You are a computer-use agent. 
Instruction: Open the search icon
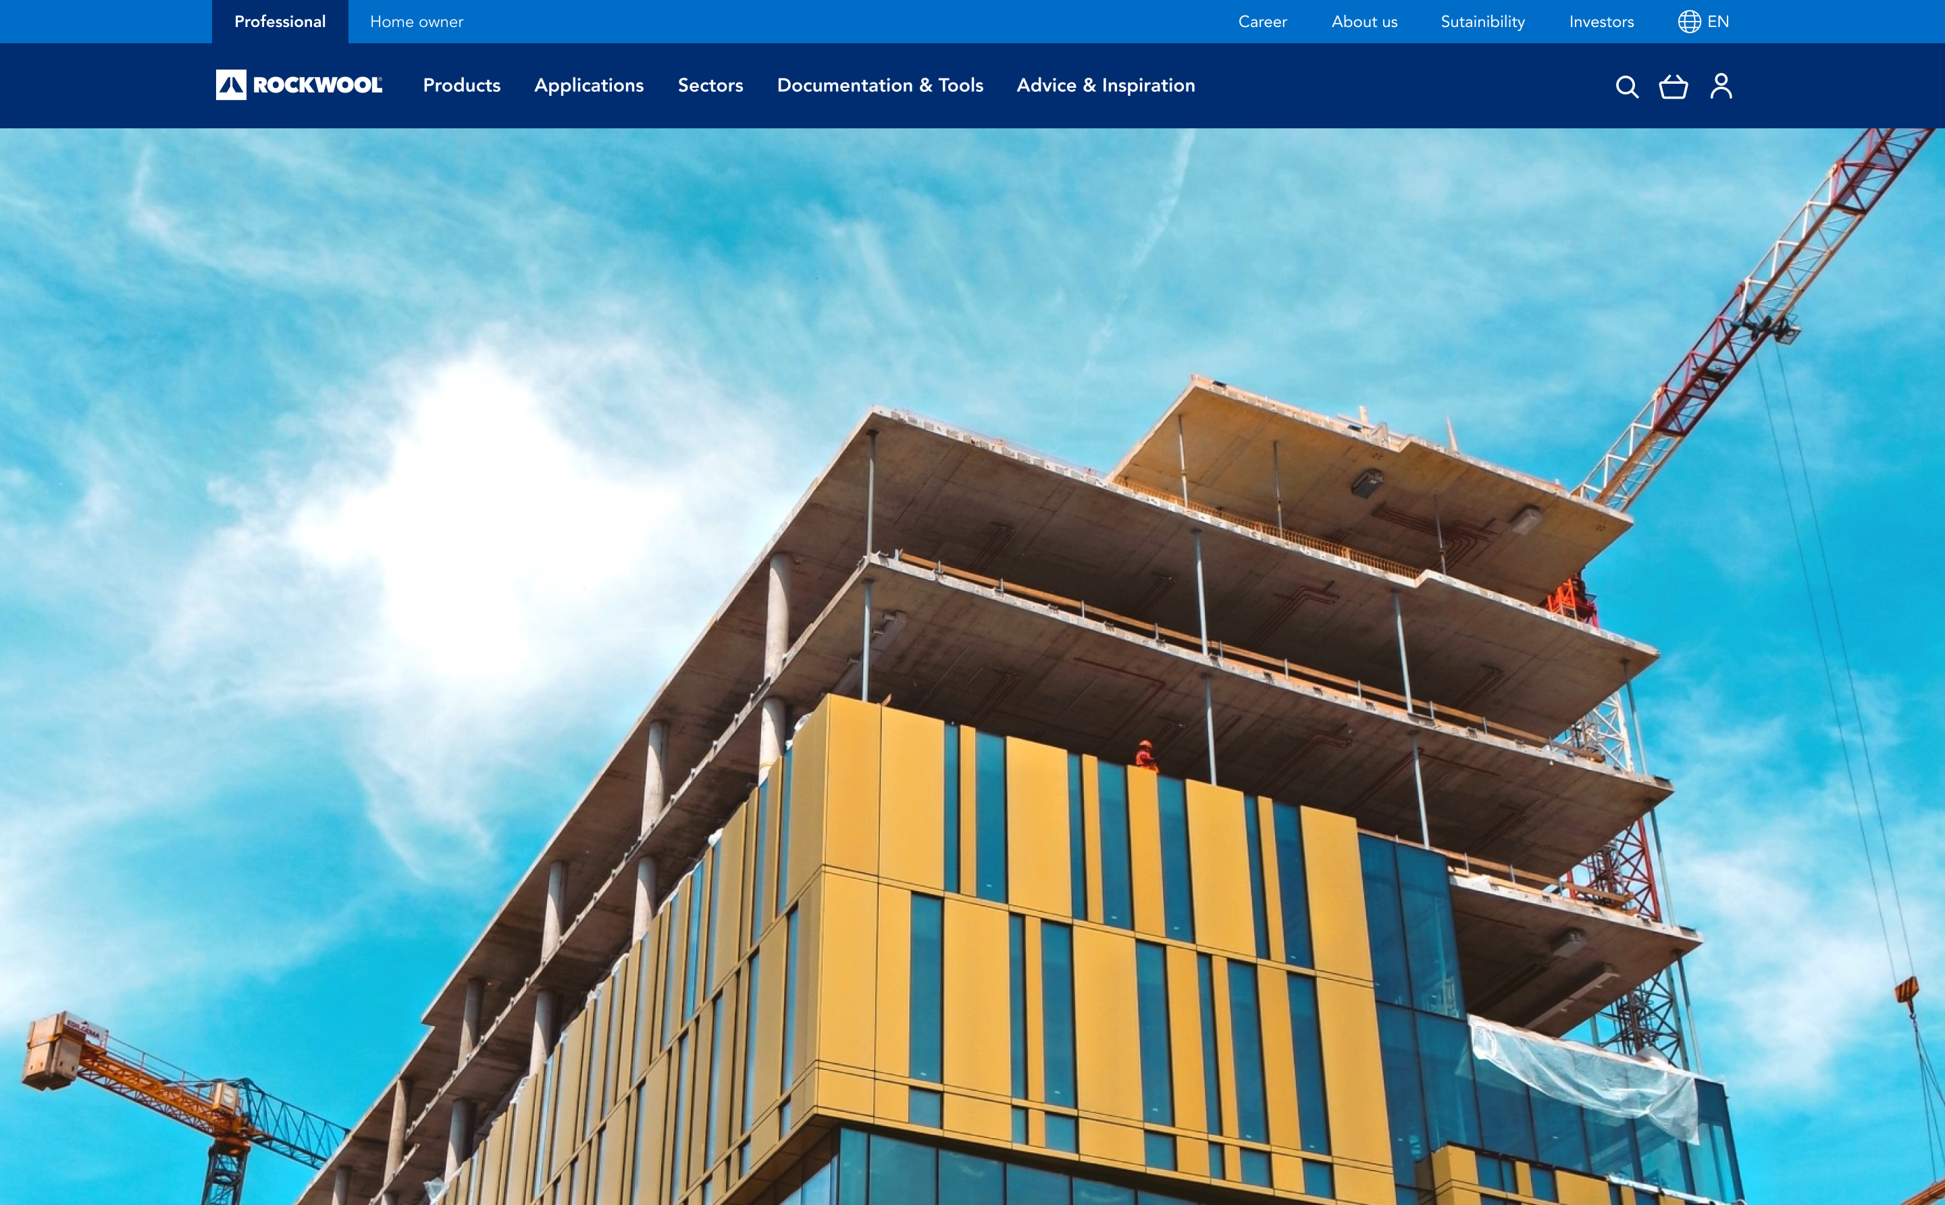click(1626, 86)
